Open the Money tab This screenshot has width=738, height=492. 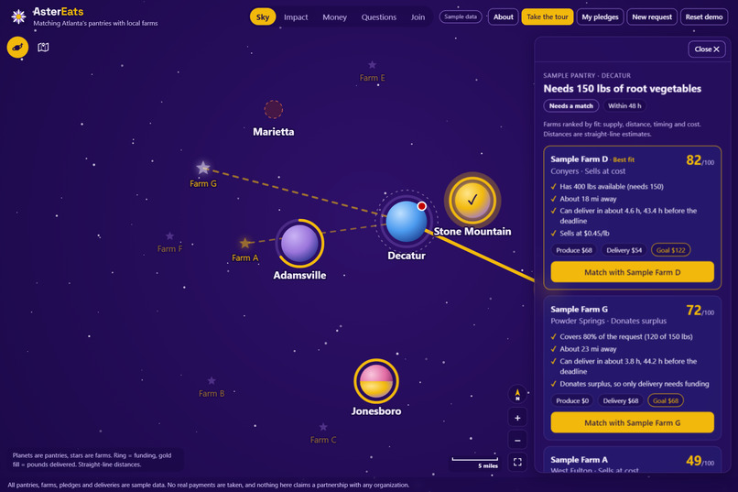pyautogui.click(x=334, y=16)
